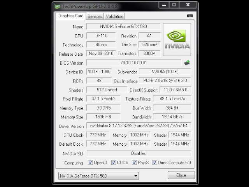This screenshot has height=187, width=249.
Task: Click the Default Clock row Memory 1002 MHz field
Action: (x=139, y=144)
